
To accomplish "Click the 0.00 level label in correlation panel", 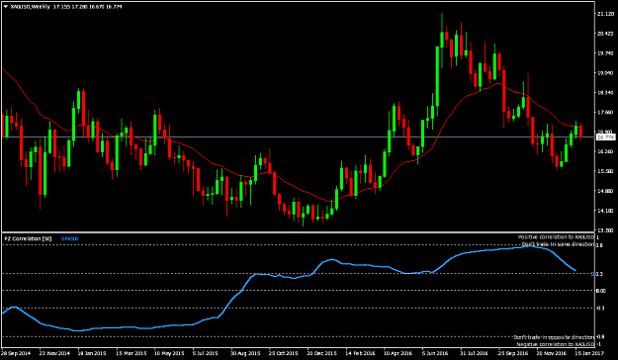I will tap(601, 291).
